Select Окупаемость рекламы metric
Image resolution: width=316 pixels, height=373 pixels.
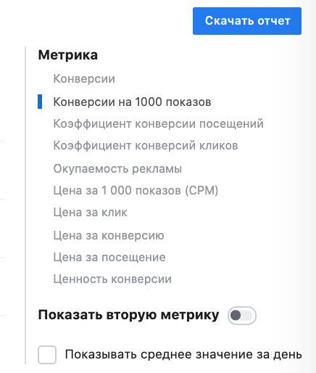coord(117,169)
